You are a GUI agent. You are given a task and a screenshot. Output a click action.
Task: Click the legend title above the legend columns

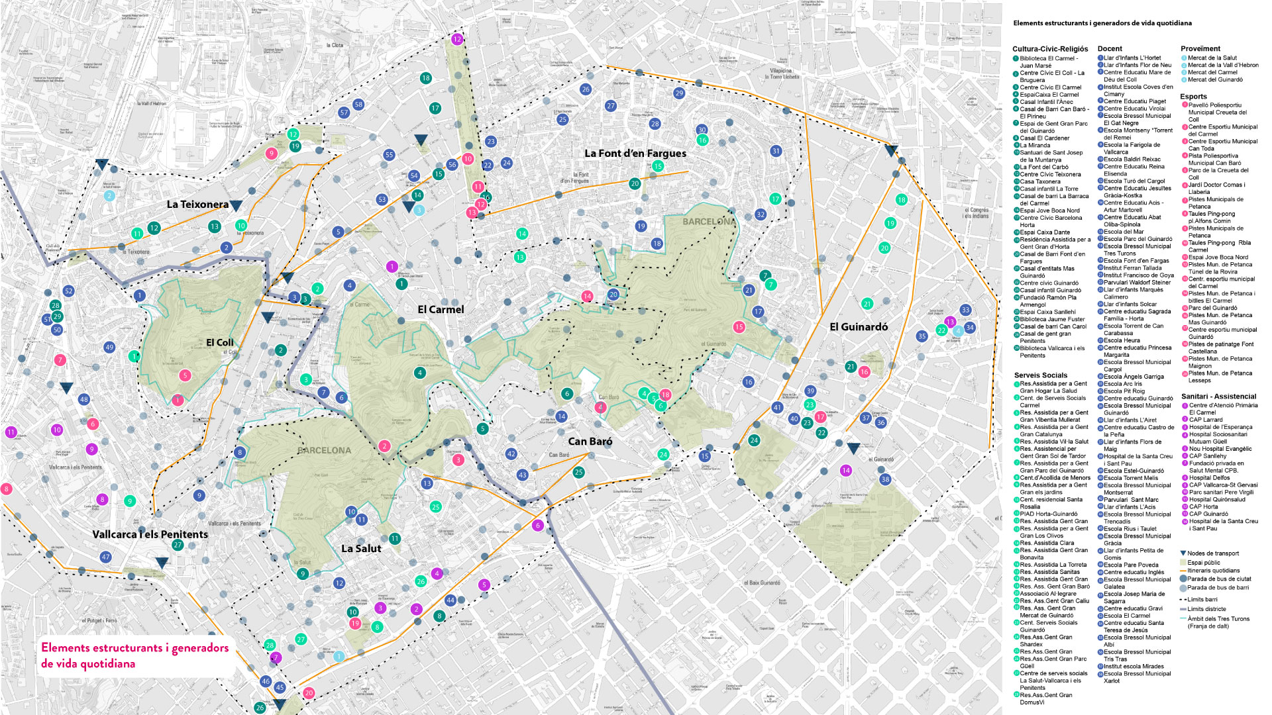pyautogui.click(x=1102, y=23)
